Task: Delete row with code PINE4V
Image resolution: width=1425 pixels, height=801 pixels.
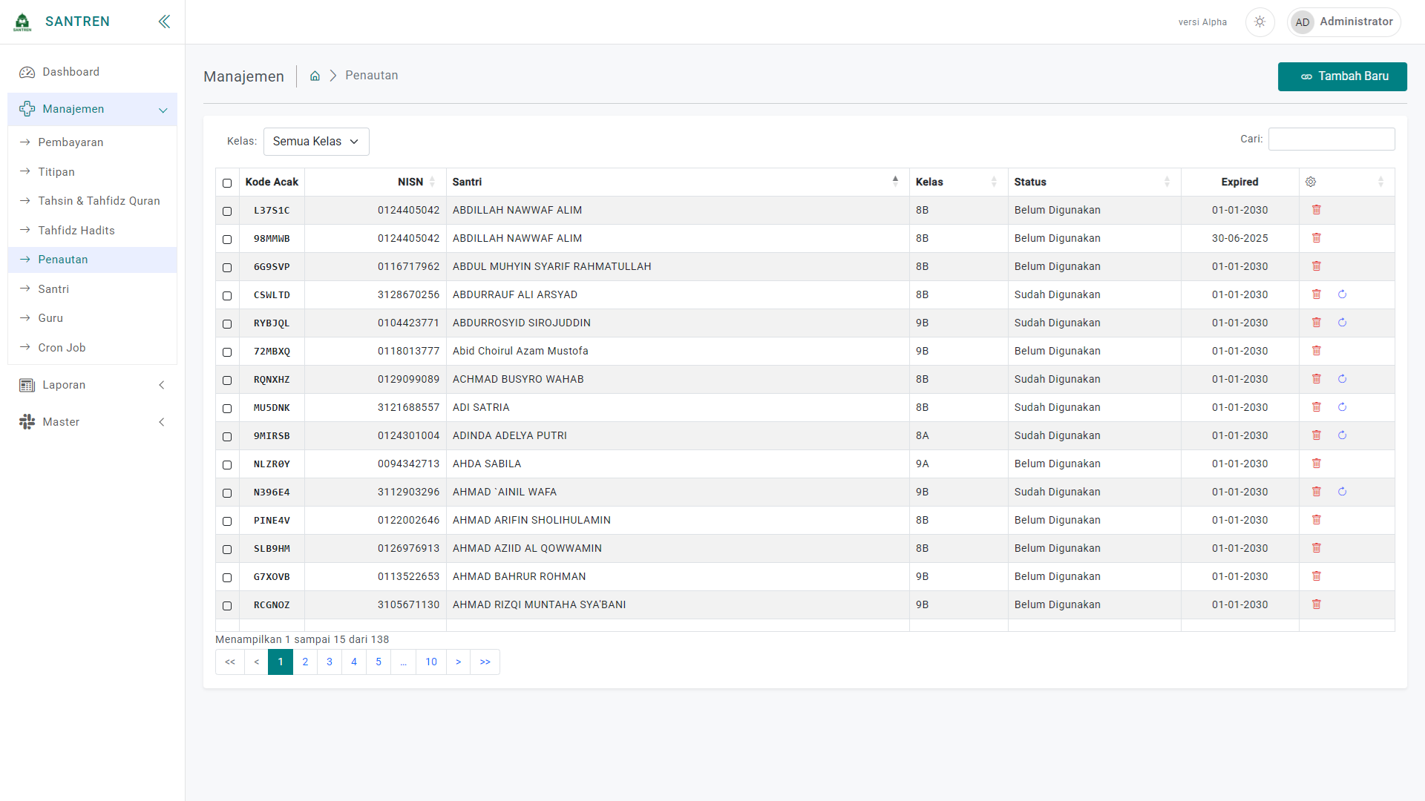Action: [1316, 520]
